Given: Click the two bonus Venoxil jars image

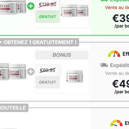Looking at the screenshot, I should [75, 11].
